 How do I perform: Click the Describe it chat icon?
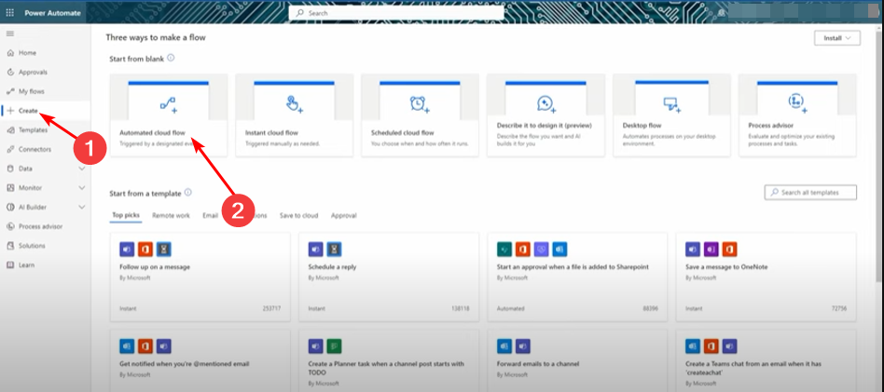coord(546,103)
